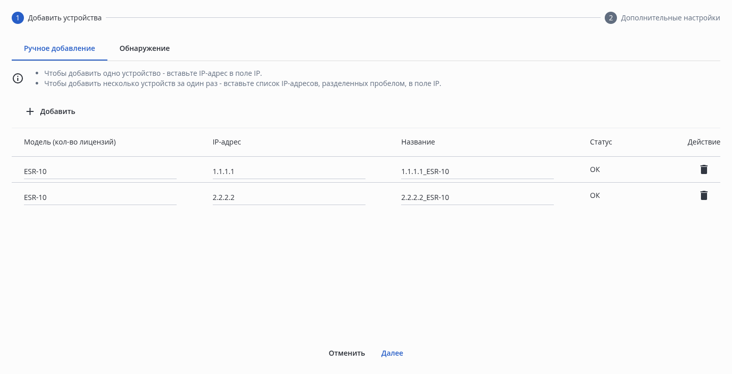Viewport: 732px width, 374px height.
Task: Open model field in first row
Action: (100, 171)
